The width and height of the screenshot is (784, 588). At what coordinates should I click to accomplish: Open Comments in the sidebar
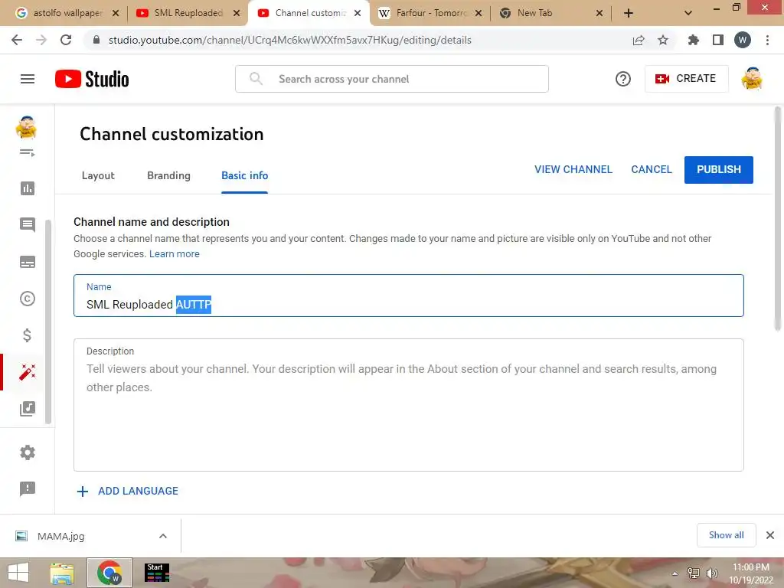pos(28,224)
